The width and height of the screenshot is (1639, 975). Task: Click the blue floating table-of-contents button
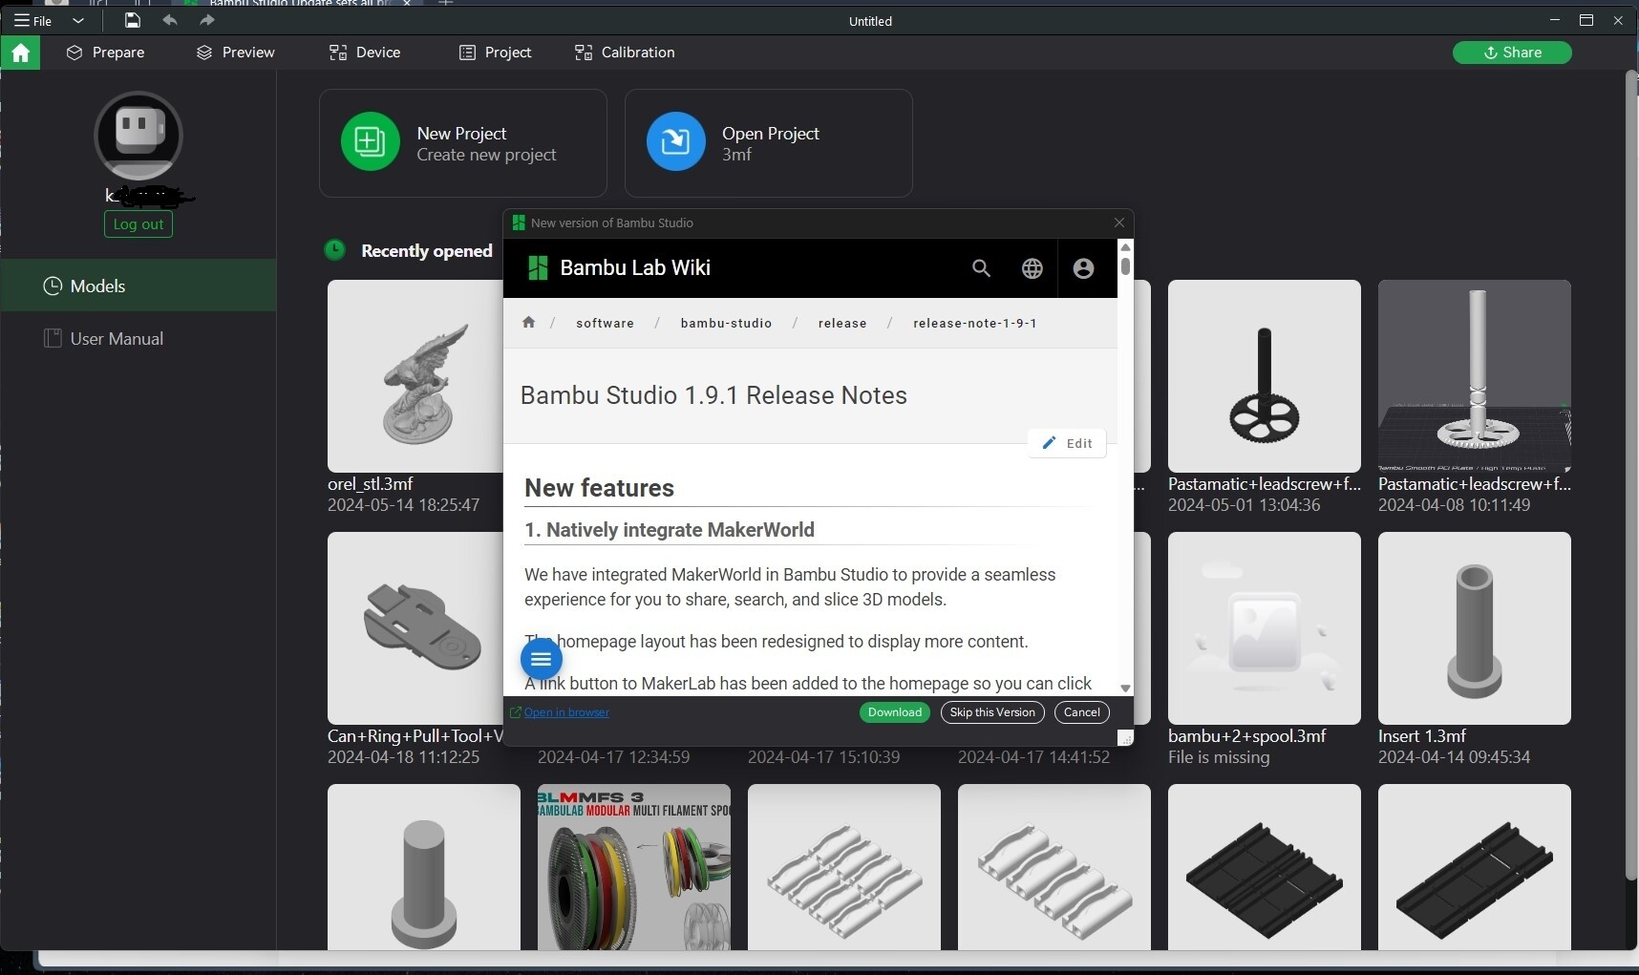tap(542, 659)
